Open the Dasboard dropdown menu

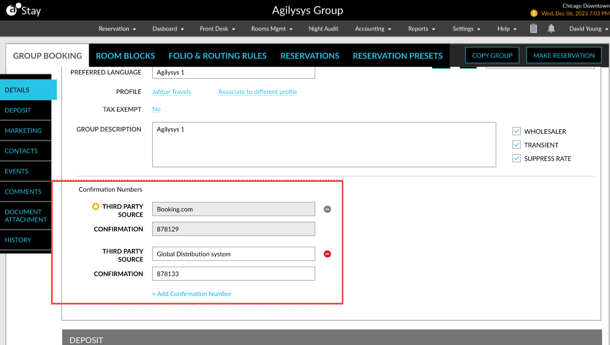168,29
